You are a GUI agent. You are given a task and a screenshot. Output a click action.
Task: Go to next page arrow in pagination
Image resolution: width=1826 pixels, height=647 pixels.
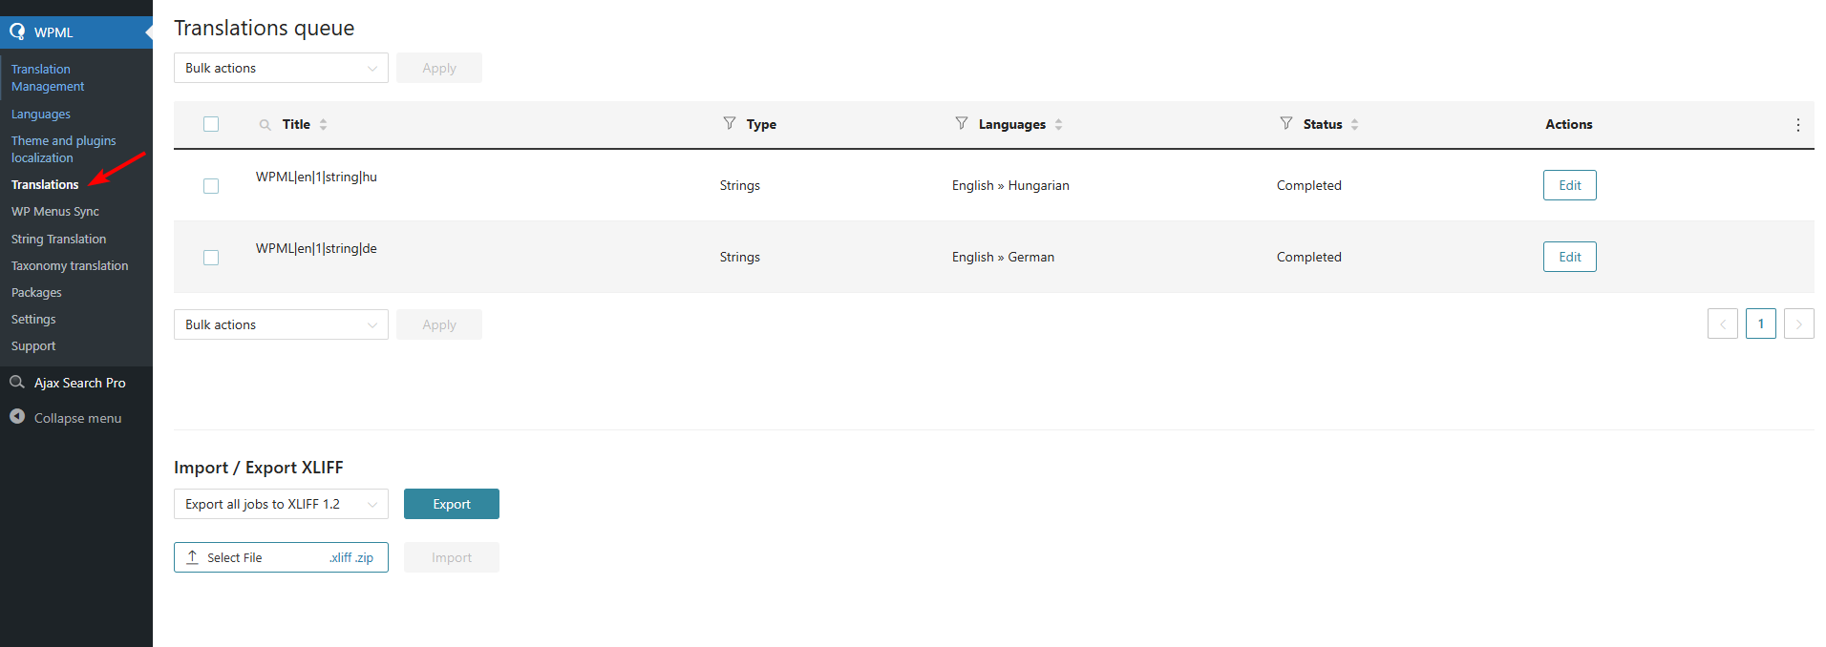pos(1798,324)
